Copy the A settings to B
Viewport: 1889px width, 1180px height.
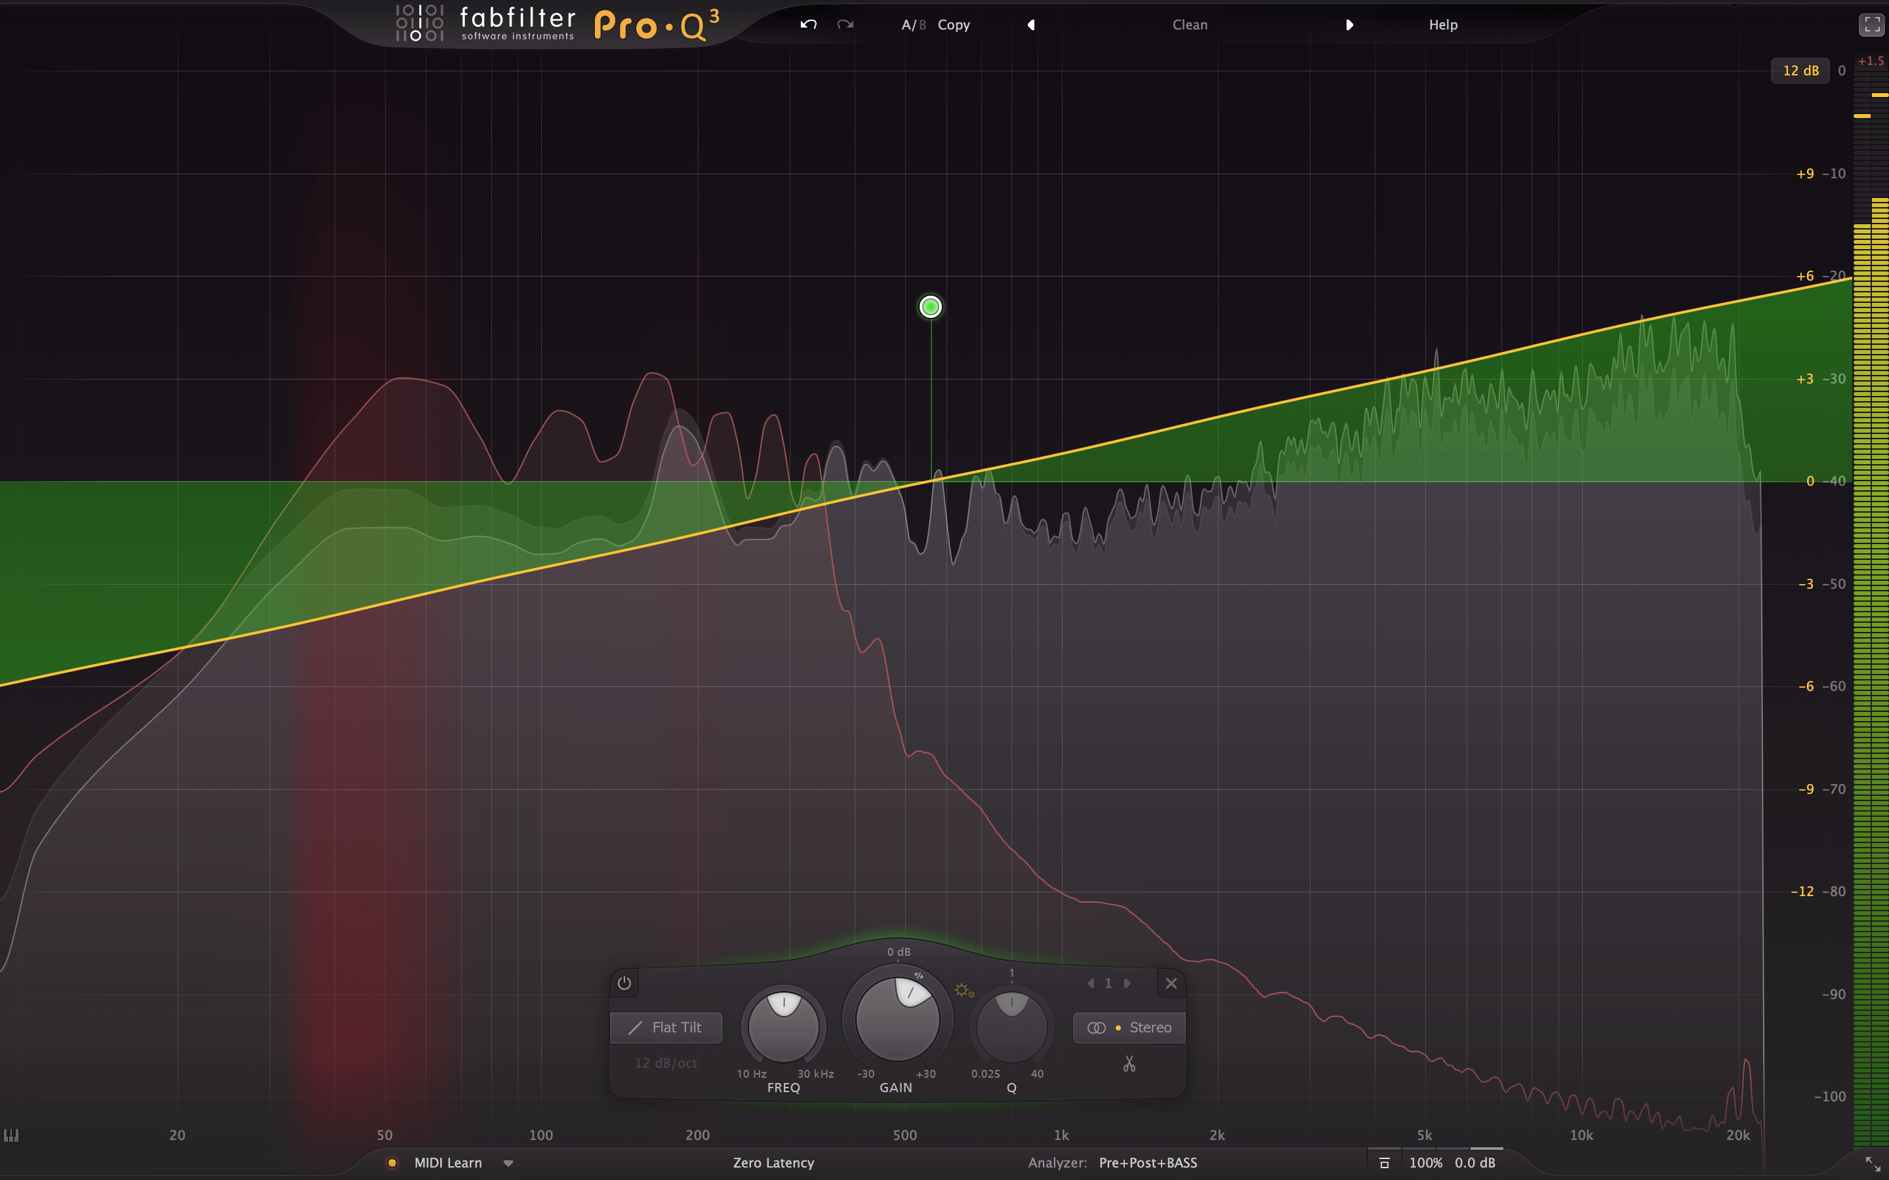click(x=954, y=24)
